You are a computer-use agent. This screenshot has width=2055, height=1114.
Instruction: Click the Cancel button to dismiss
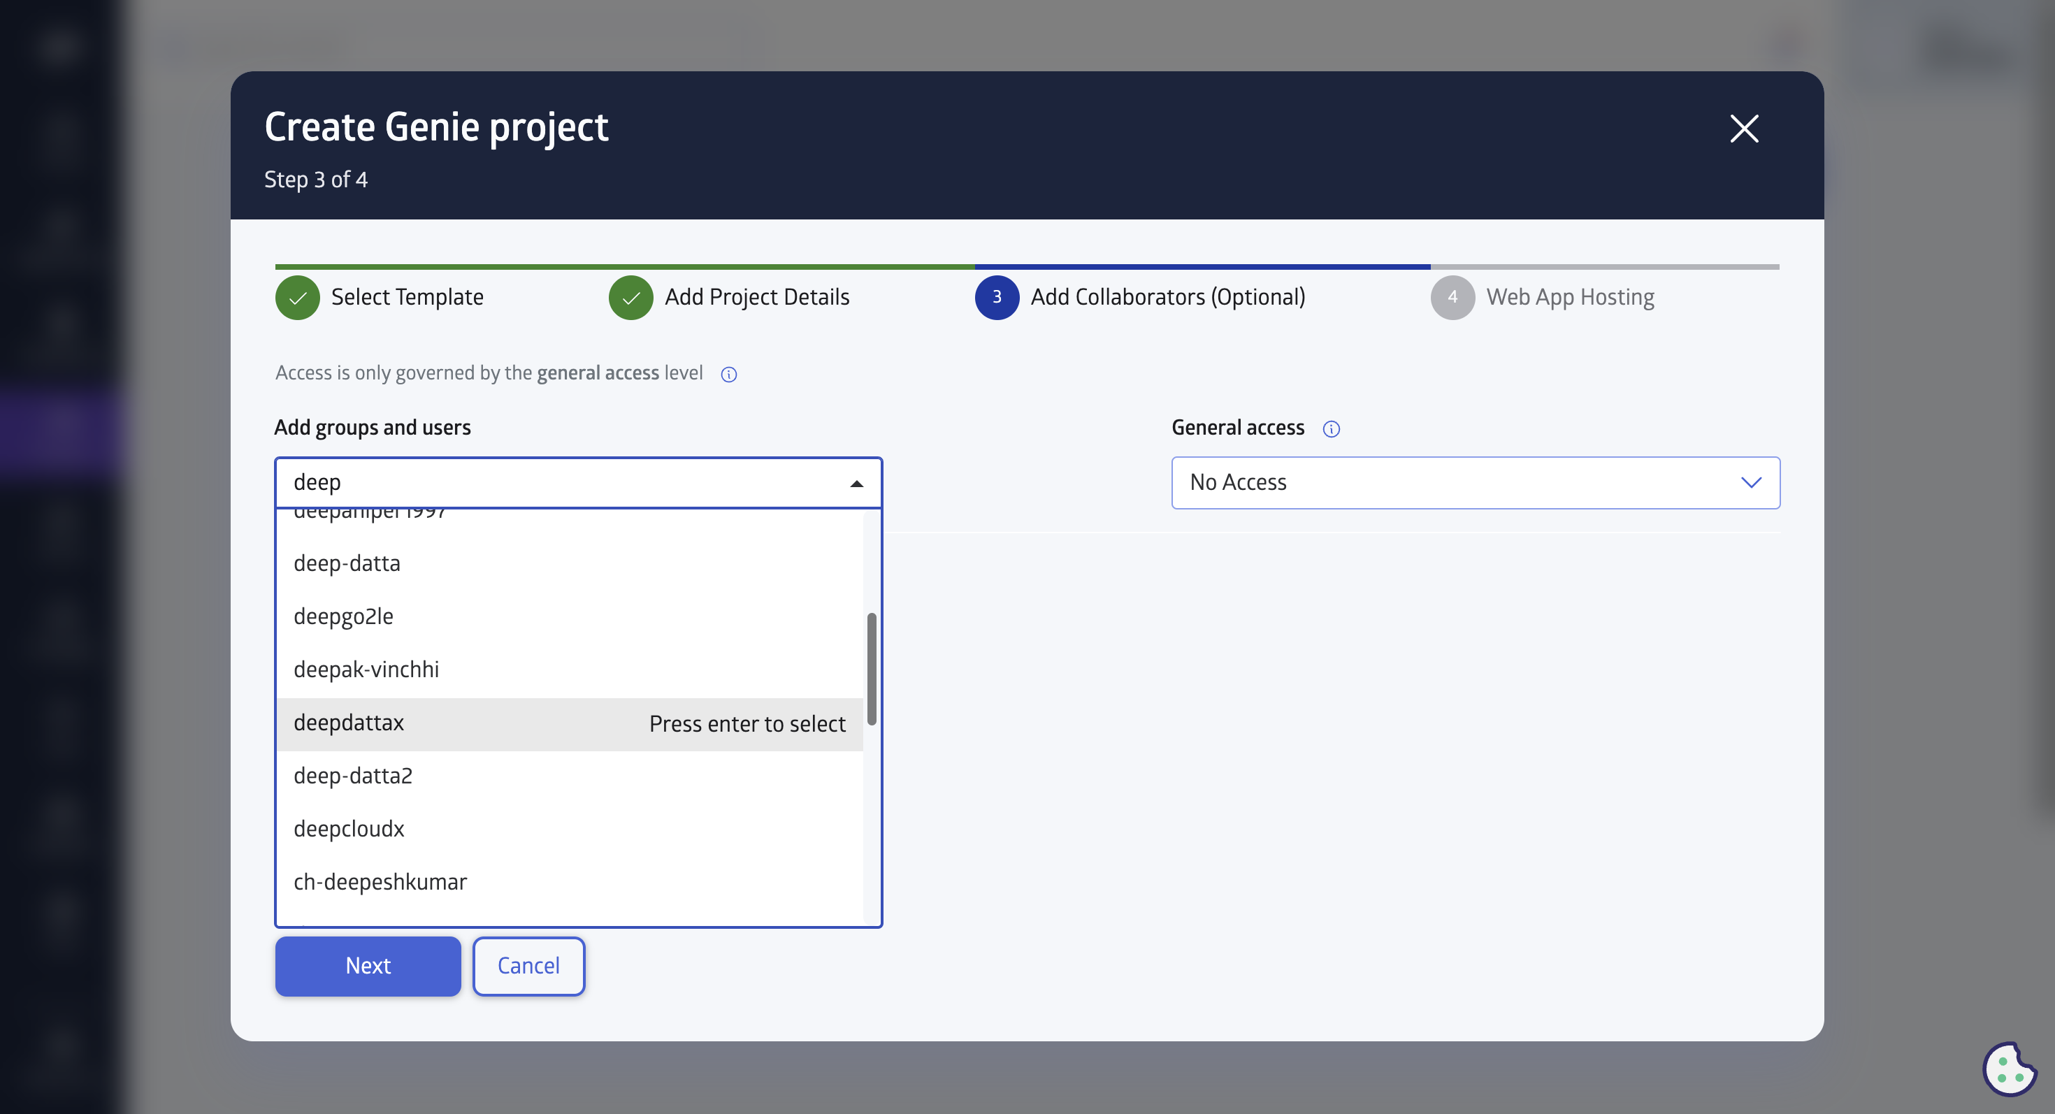[x=528, y=966]
